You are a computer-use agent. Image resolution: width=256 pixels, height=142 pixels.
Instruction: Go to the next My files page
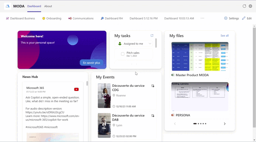tap(225, 124)
